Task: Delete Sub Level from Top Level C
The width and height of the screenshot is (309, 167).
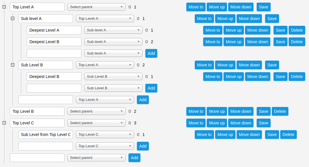Action: point(288,135)
